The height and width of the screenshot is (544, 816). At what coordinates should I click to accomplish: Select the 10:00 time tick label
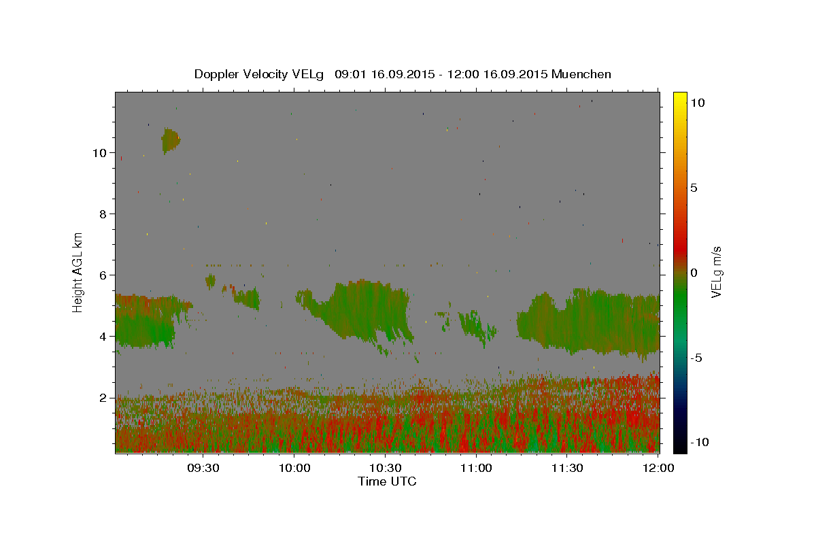tap(294, 468)
